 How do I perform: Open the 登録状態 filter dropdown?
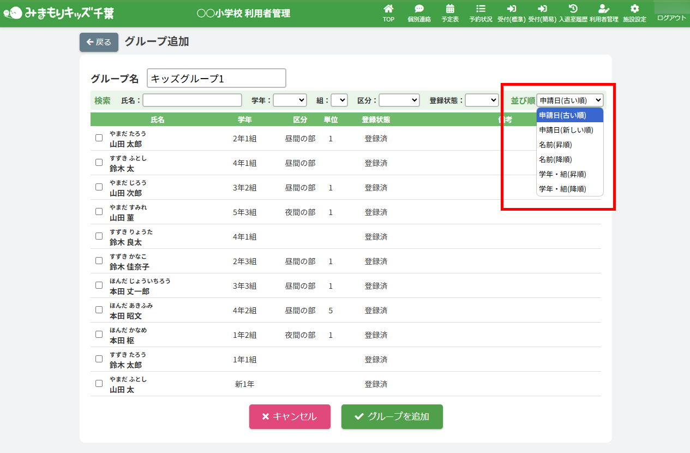(482, 100)
